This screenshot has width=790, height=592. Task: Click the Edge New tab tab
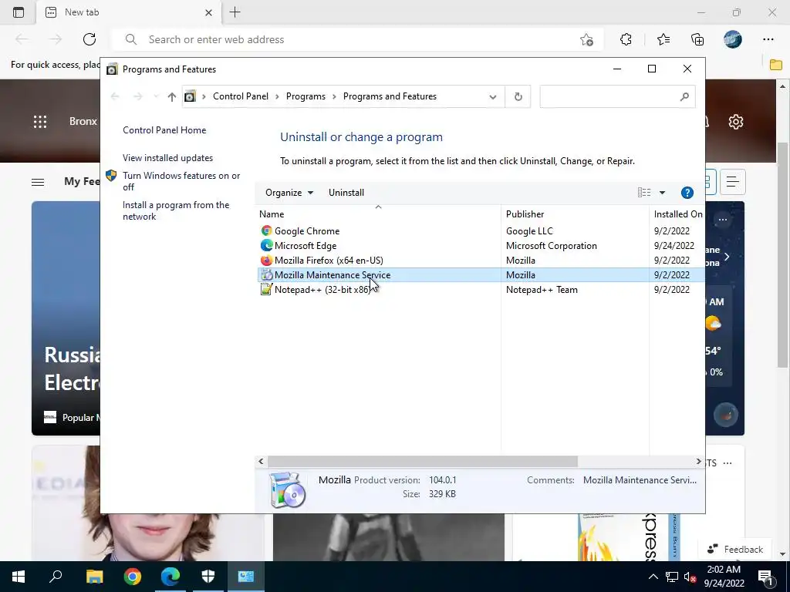129,12
